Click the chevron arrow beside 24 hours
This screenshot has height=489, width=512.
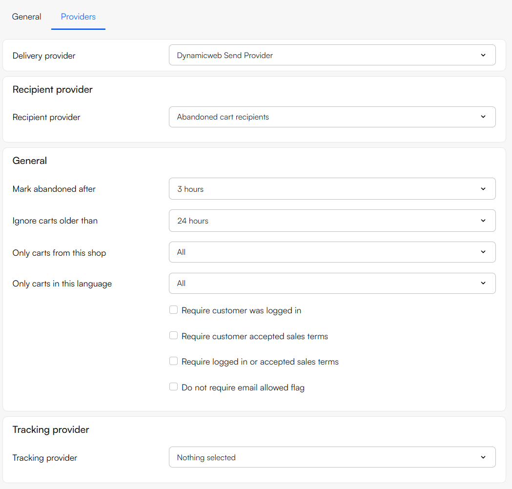(483, 221)
